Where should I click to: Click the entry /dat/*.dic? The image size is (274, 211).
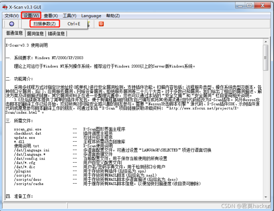pos(24,167)
